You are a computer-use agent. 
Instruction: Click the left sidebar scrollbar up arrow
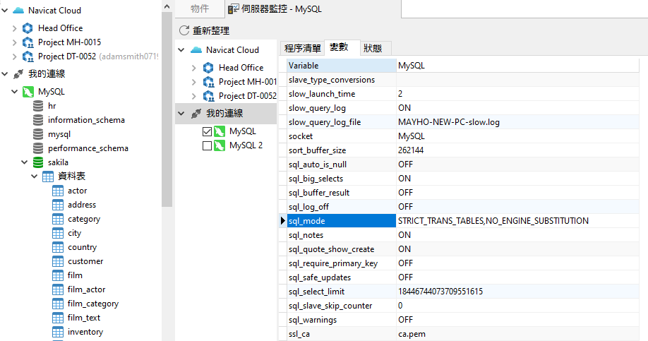[x=167, y=6]
